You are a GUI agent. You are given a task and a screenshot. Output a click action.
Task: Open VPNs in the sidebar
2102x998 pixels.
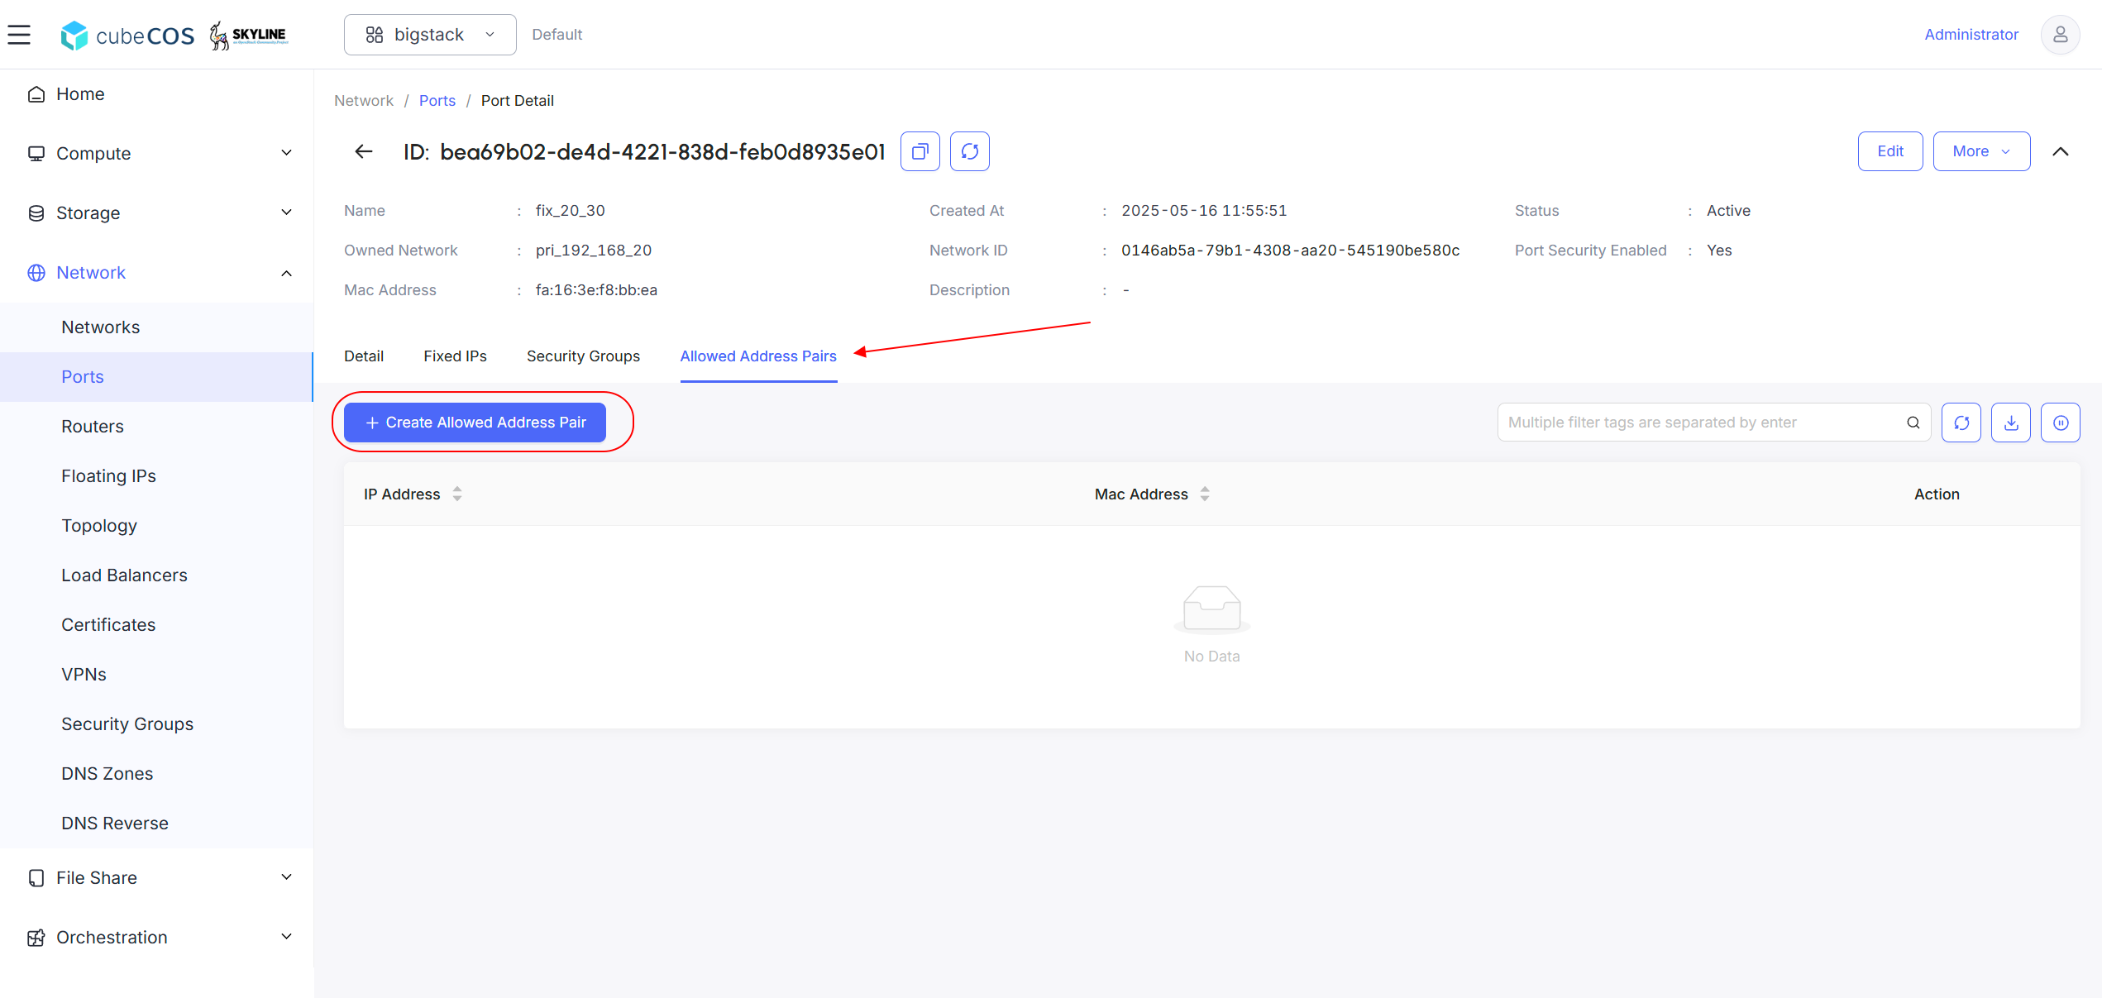click(x=157, y=675)
